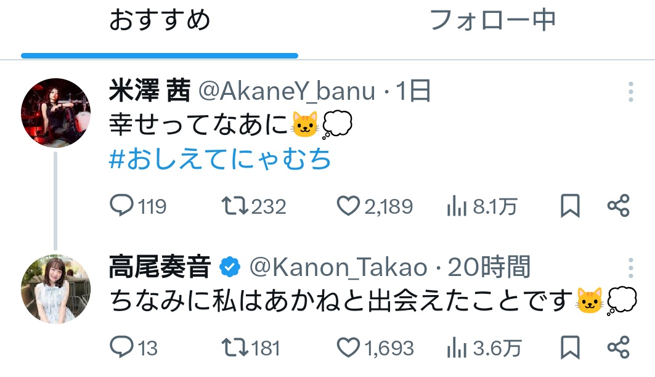Screen dimensions: 655x377
Task: Reply to 高尾奏音's post with 13 replies
Action: (121, 347)
